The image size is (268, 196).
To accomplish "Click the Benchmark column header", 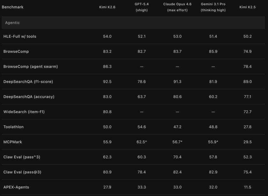I will point(12,7).
